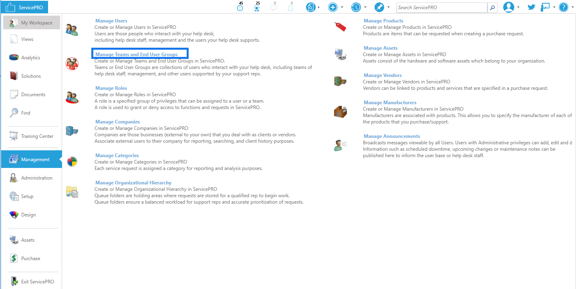
Task: Click the Manage Manufacturers factory icon
Action: [340, 111]
